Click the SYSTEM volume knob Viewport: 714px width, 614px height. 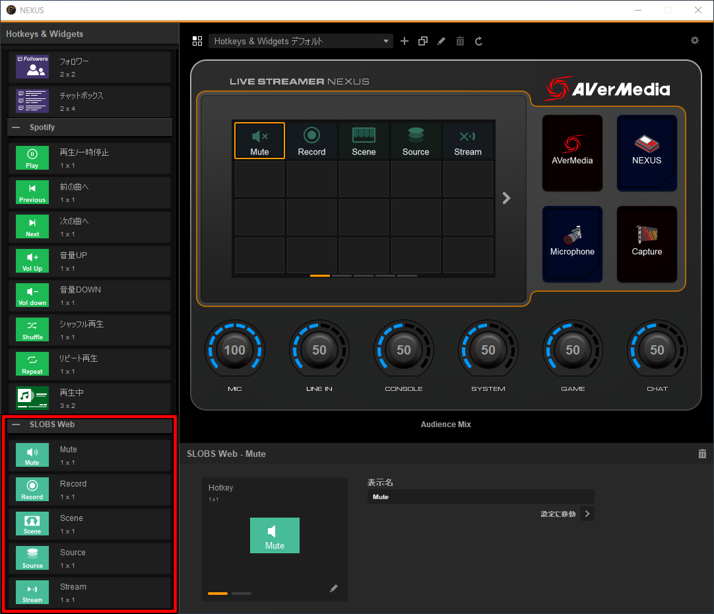click(x=488, y=350)
